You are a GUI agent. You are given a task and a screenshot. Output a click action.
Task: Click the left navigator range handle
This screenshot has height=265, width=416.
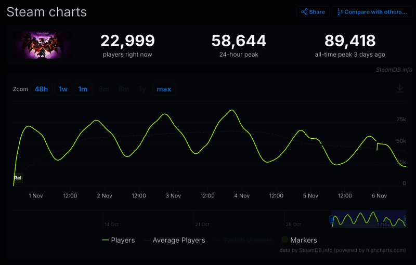pos(332,219)
